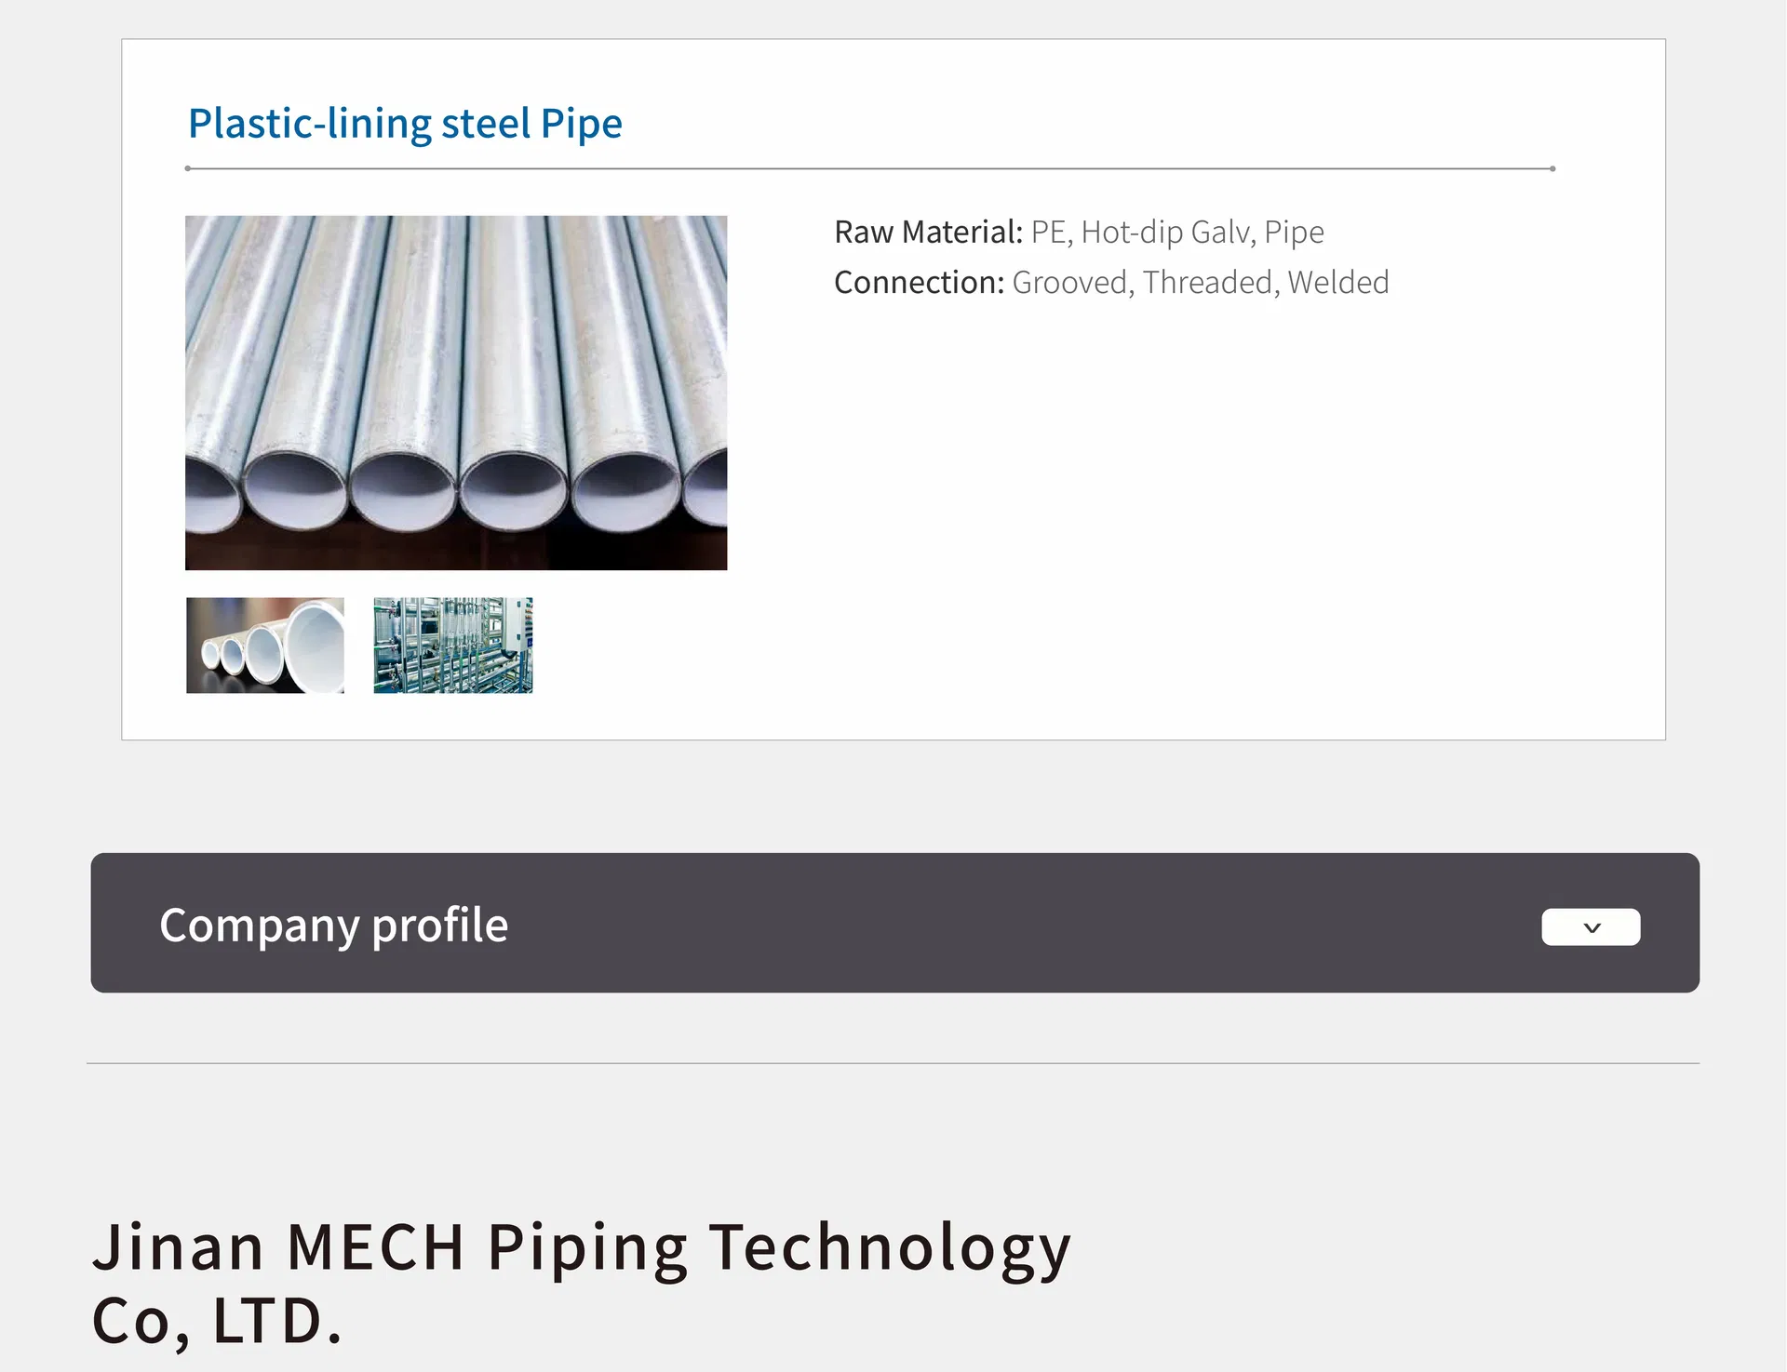Viewport: 1787px width, 1372px height.
Task: Open the white chevron button on the dark bar
Action: pyautogui.click(x=1591, y=927)
